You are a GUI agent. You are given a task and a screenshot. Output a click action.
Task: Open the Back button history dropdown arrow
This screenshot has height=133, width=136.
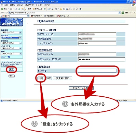[8, 9]
